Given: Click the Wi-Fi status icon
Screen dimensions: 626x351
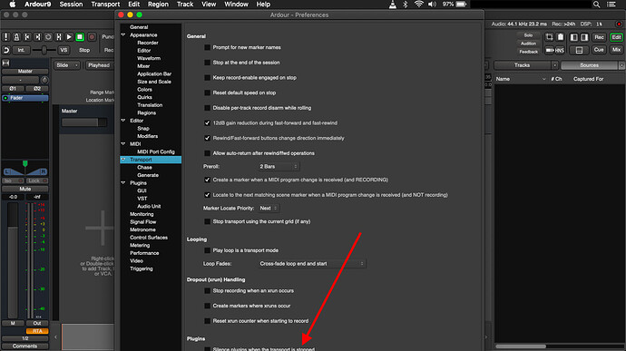Looking at the screenshot, I should [418, 5].
